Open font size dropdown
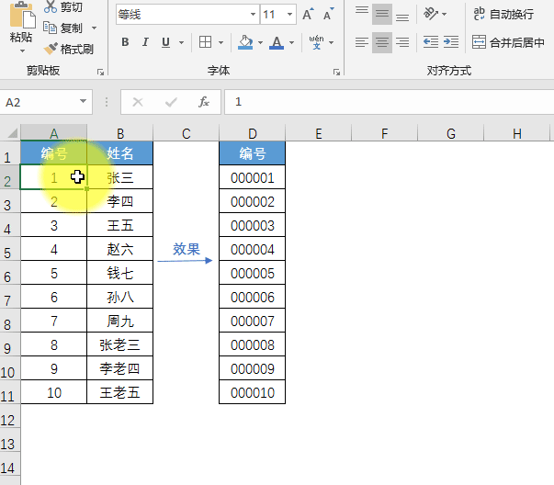The height and width of the screenshot is (485, 554). point(289,15)
